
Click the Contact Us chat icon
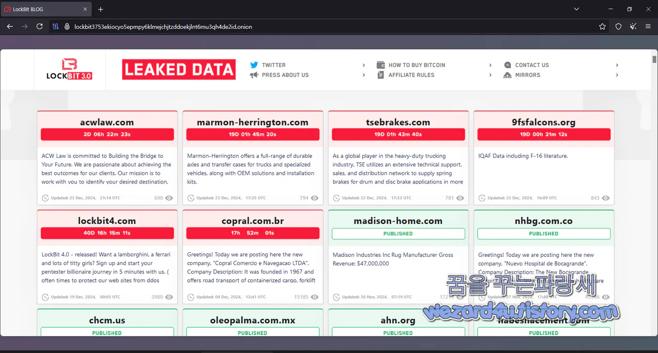pyautogui.click(x=507, y=65)
